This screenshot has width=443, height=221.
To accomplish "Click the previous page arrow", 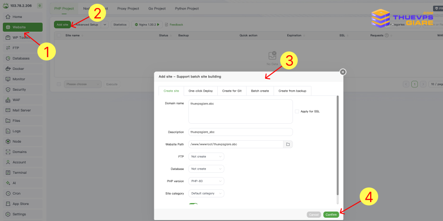I will 406,84.
